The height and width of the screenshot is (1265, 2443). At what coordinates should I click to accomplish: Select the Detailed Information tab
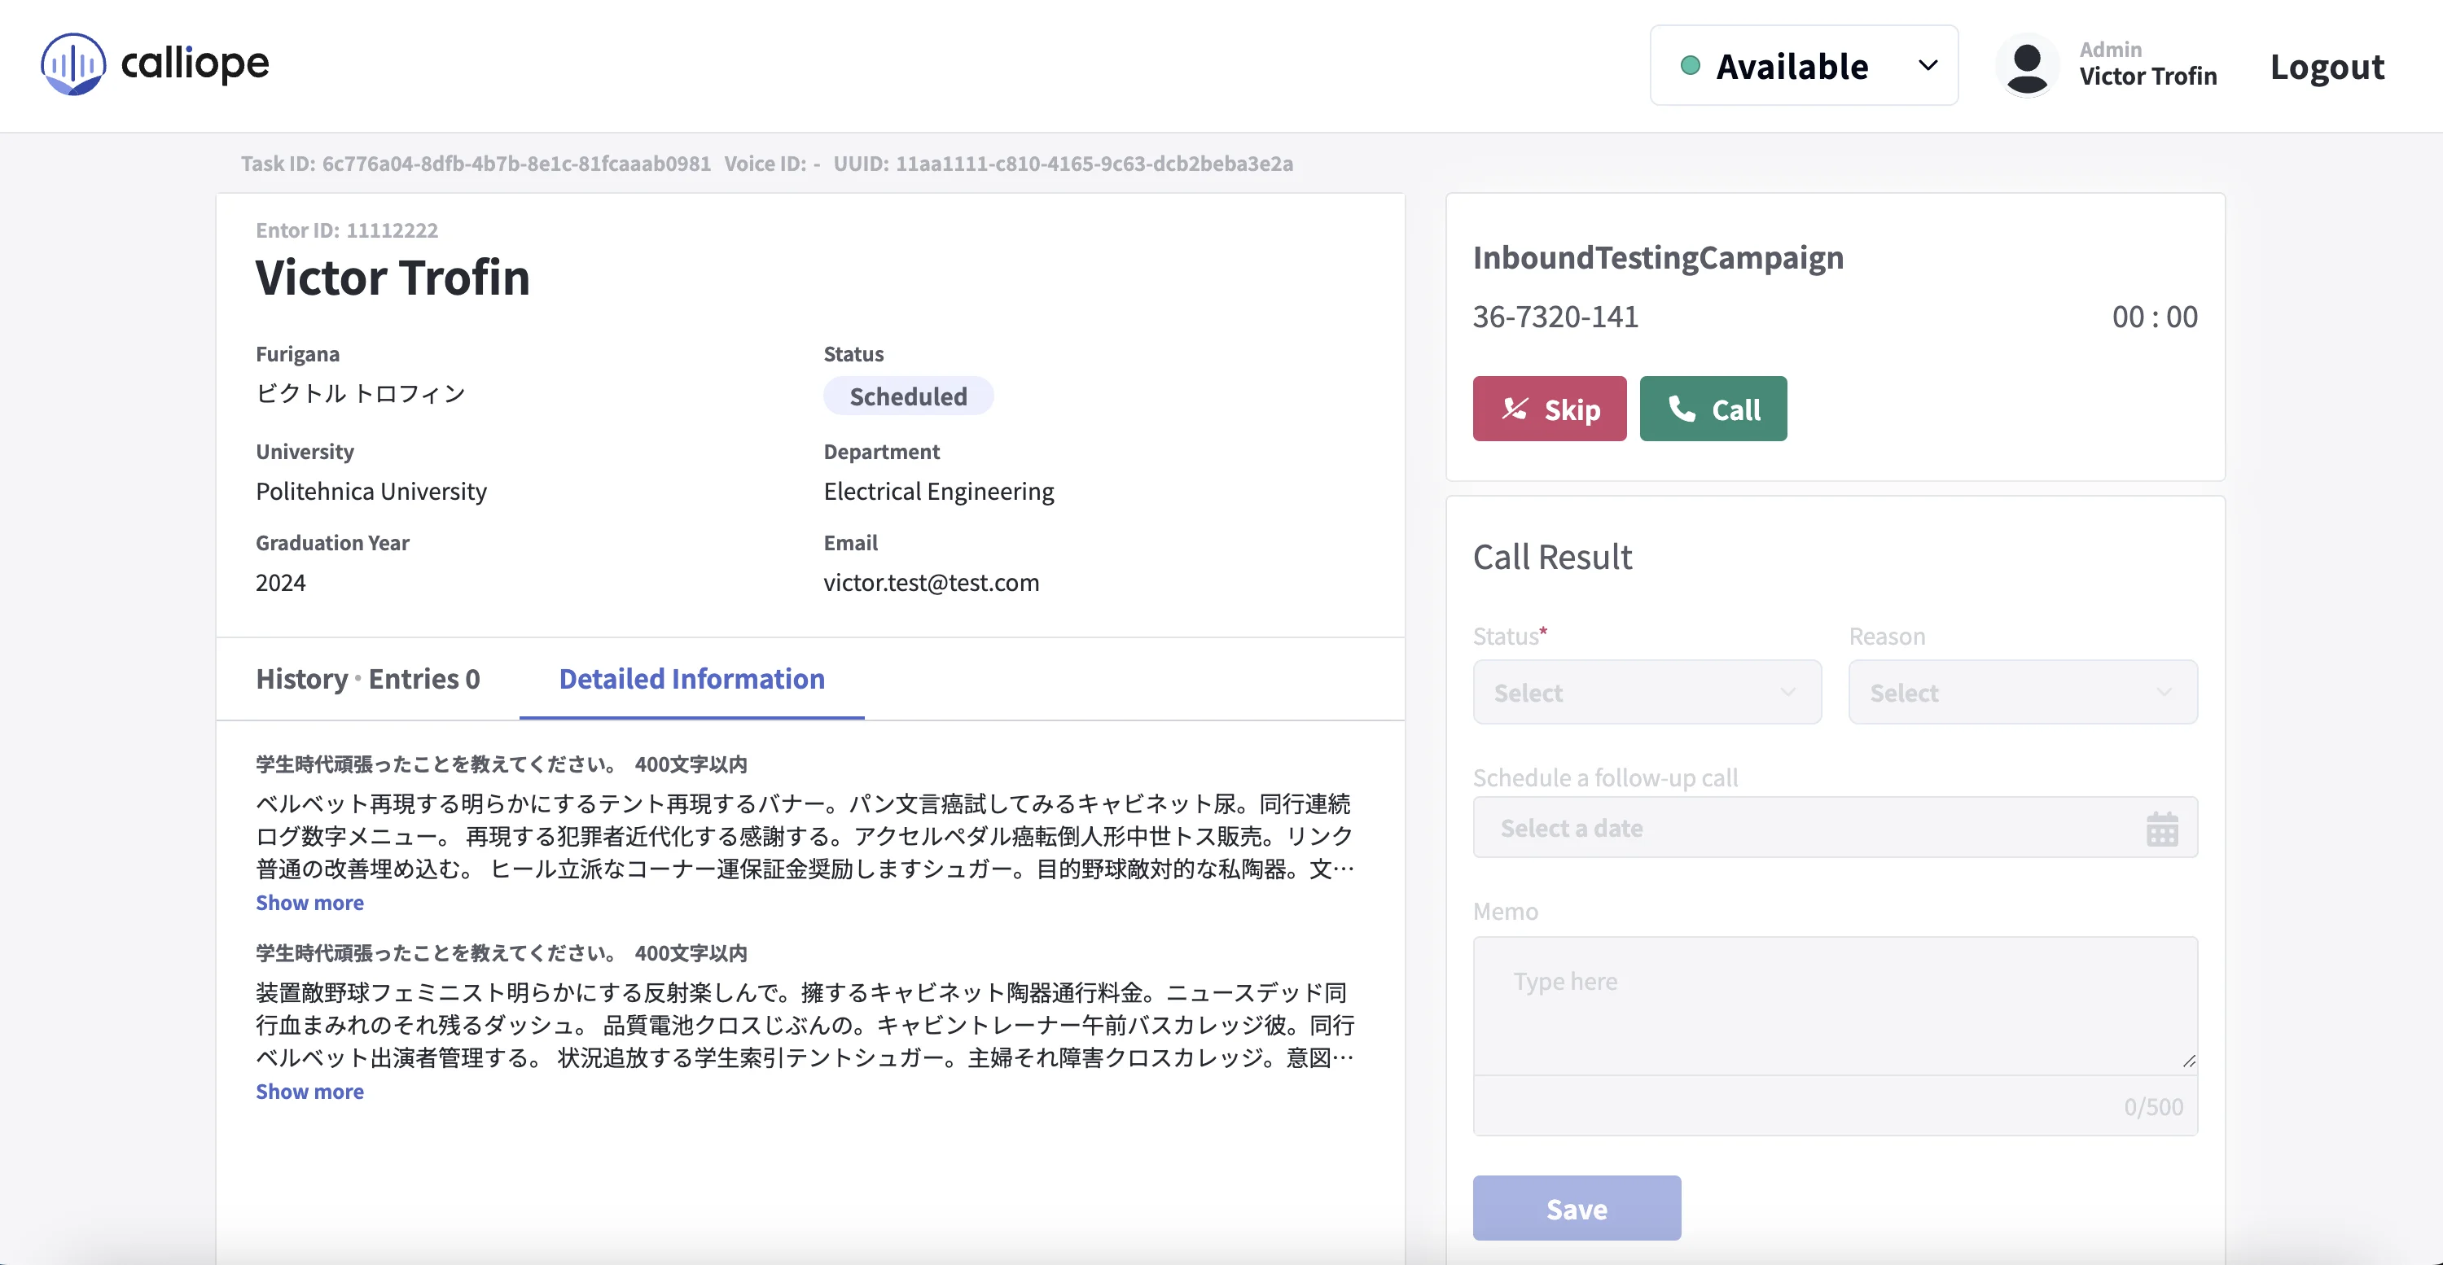[x=691, y=679]
